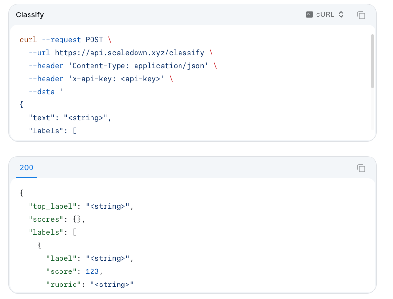The height and width of the screenshot is (299, 393).
Task: Open the cURL language selector dropdown
Action: click(x=325, y=14)
